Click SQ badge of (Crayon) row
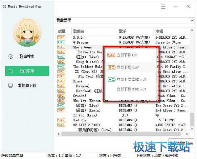Screen dimensions: 197x159 (x=61, y=86)
